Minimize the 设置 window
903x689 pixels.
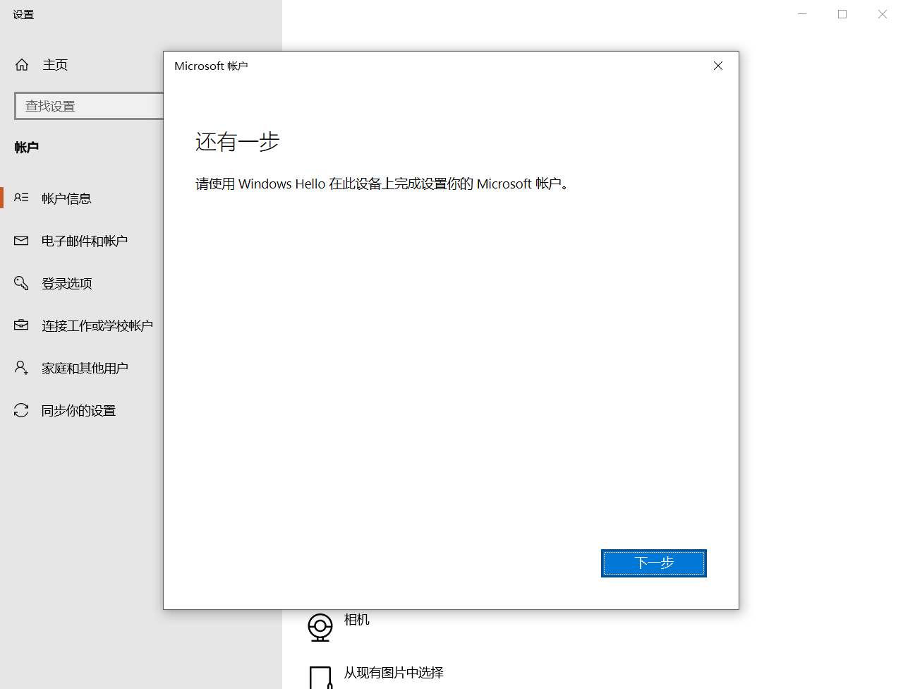(x=802, y=14)
